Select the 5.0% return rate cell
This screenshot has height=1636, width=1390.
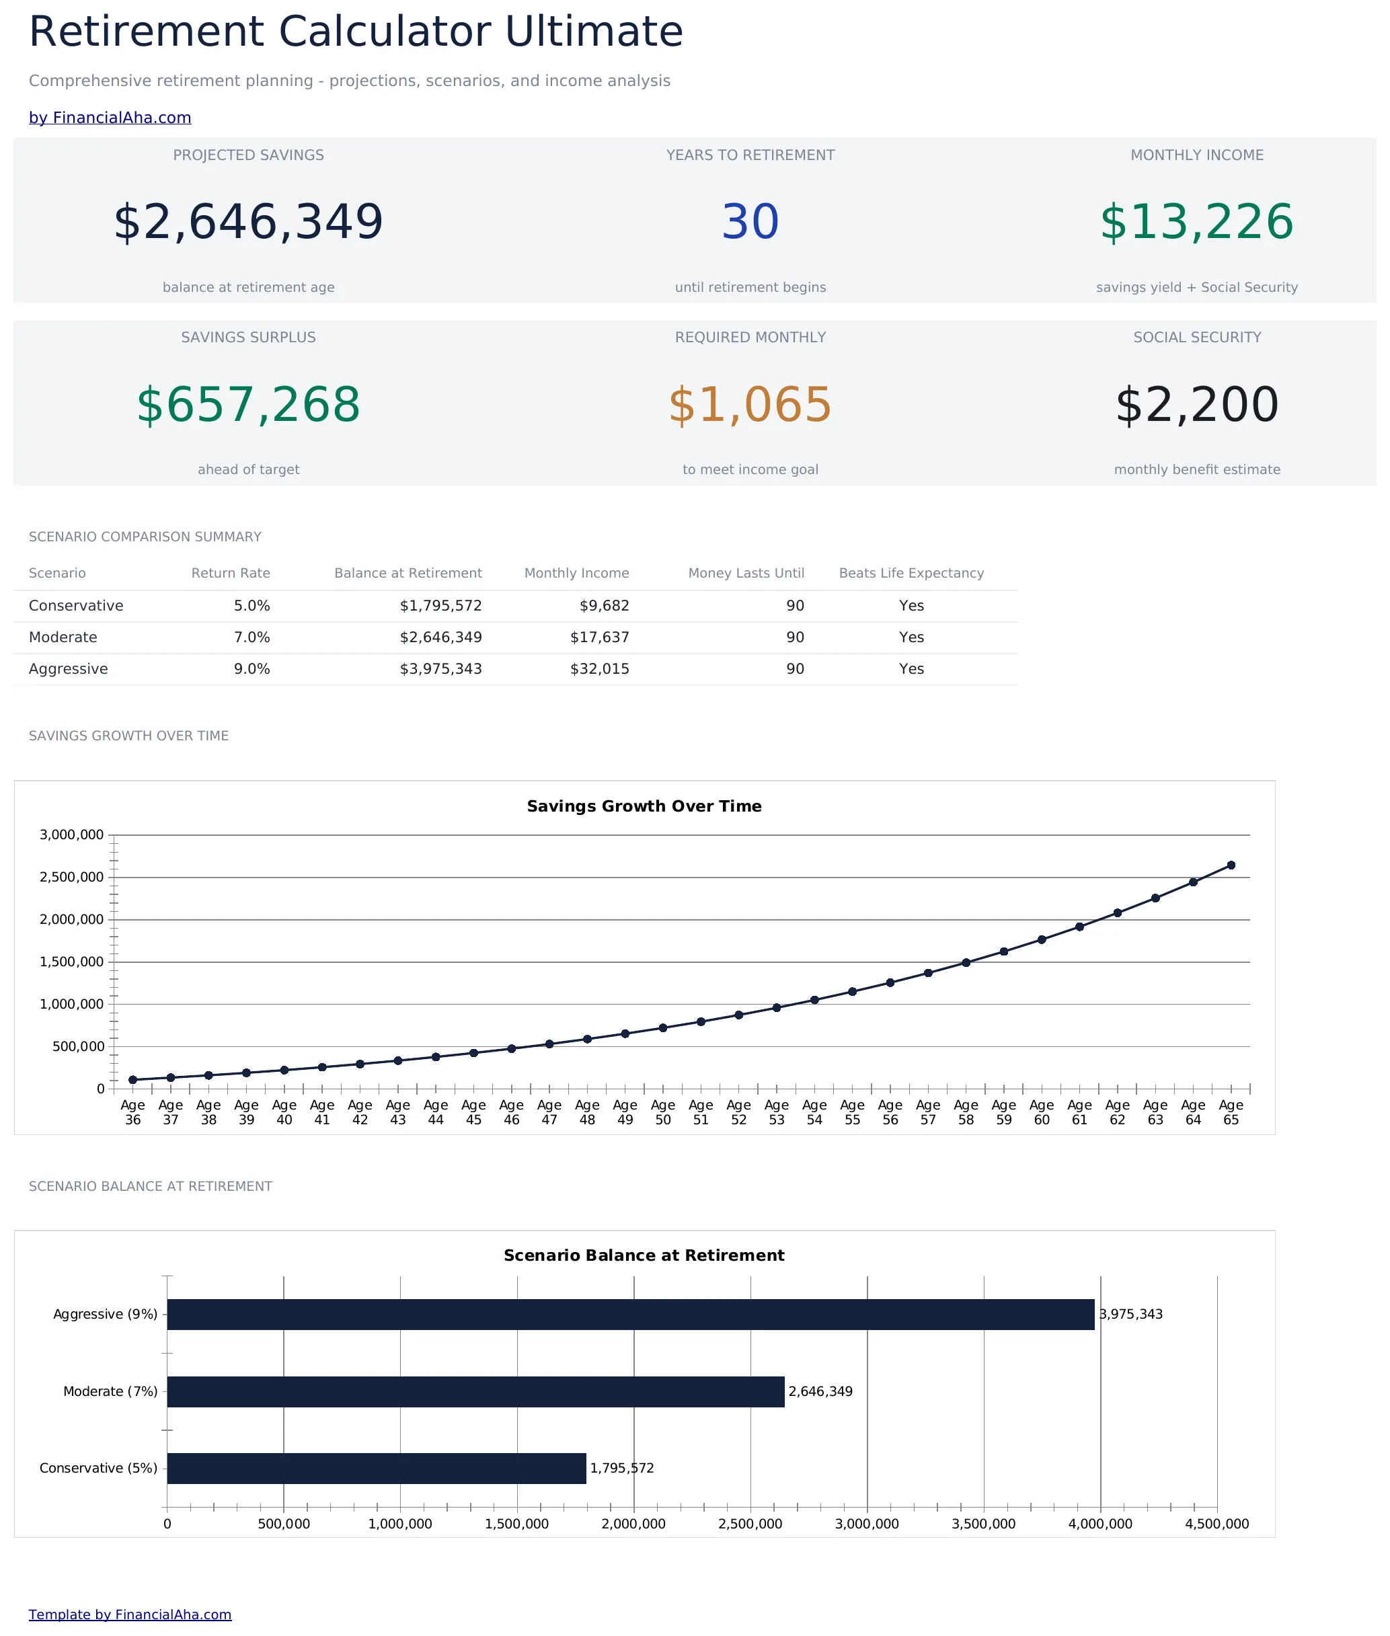click(252, 605)
